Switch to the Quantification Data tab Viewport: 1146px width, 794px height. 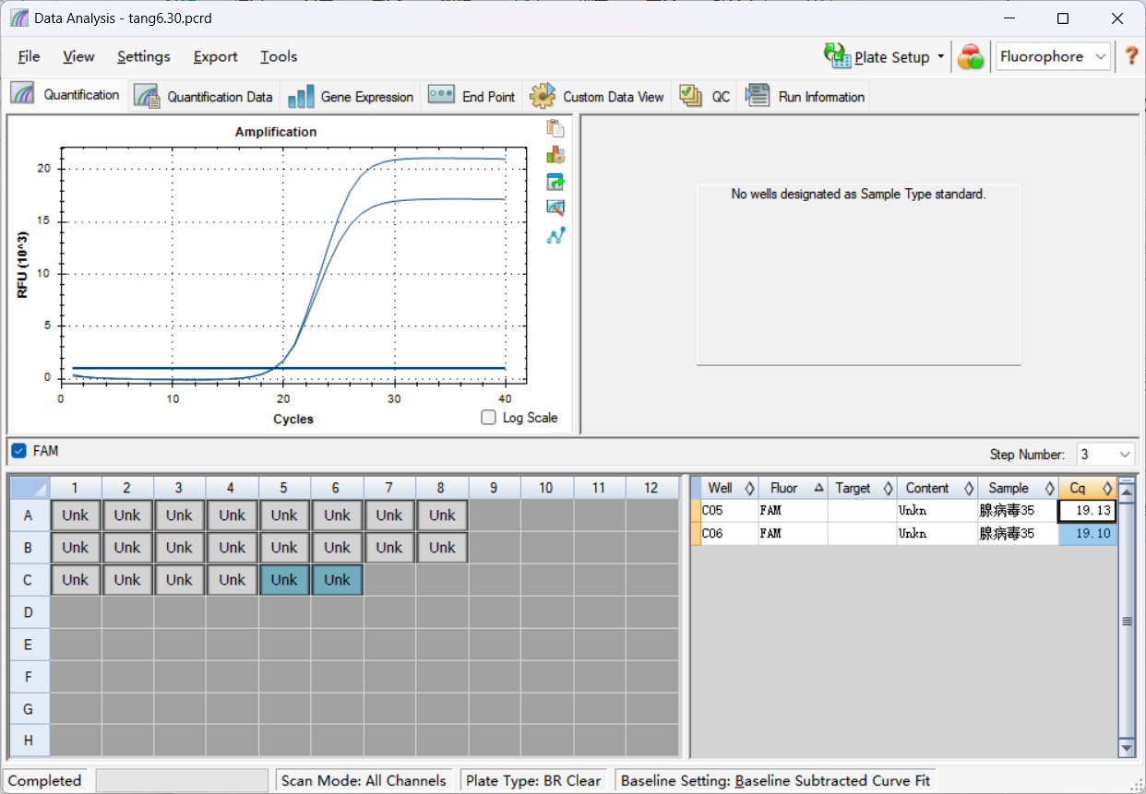click(204, 96)
